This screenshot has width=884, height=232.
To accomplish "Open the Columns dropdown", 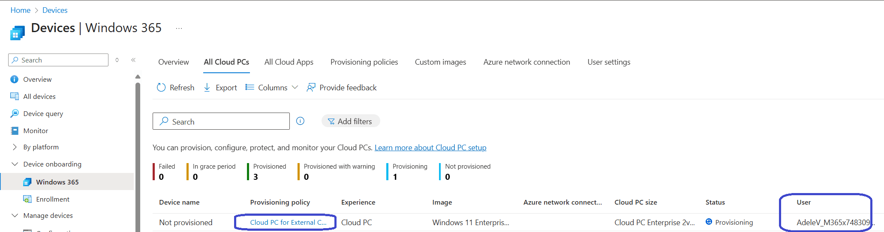I will 272,87.
